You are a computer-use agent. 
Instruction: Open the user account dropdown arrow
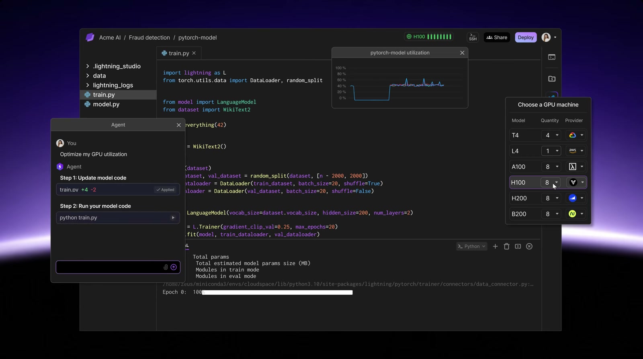pos(555,37)
